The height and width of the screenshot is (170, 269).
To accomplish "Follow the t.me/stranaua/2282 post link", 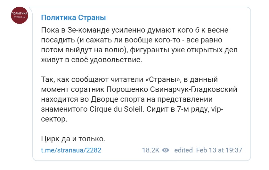I will click(71, 150).
